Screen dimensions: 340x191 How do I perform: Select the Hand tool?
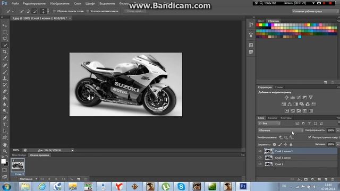pos(5,144)
